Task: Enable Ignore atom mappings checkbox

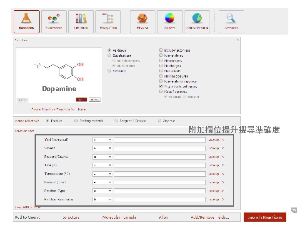Action: pyautogui.click(x=161, y=81)
